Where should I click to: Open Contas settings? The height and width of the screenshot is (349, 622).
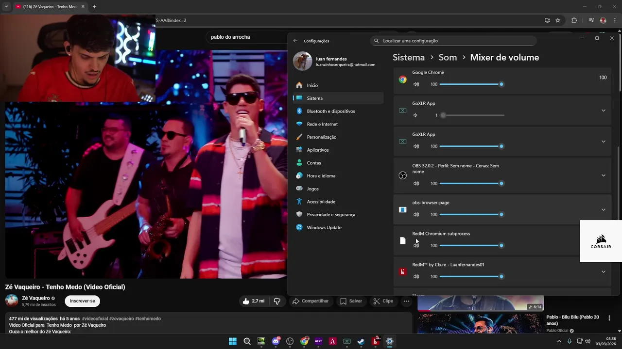click(338, 163)
